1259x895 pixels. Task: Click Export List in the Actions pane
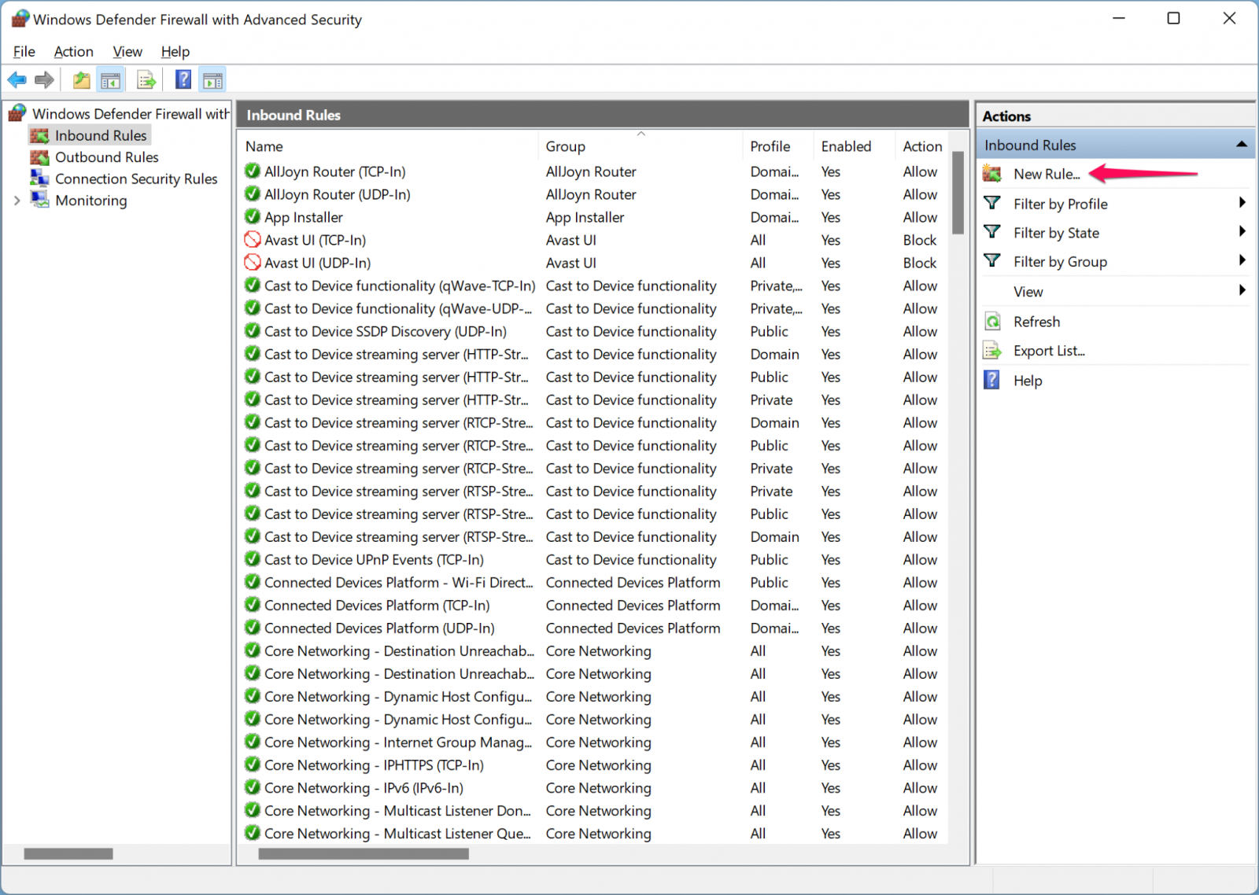pos(1049,350)
